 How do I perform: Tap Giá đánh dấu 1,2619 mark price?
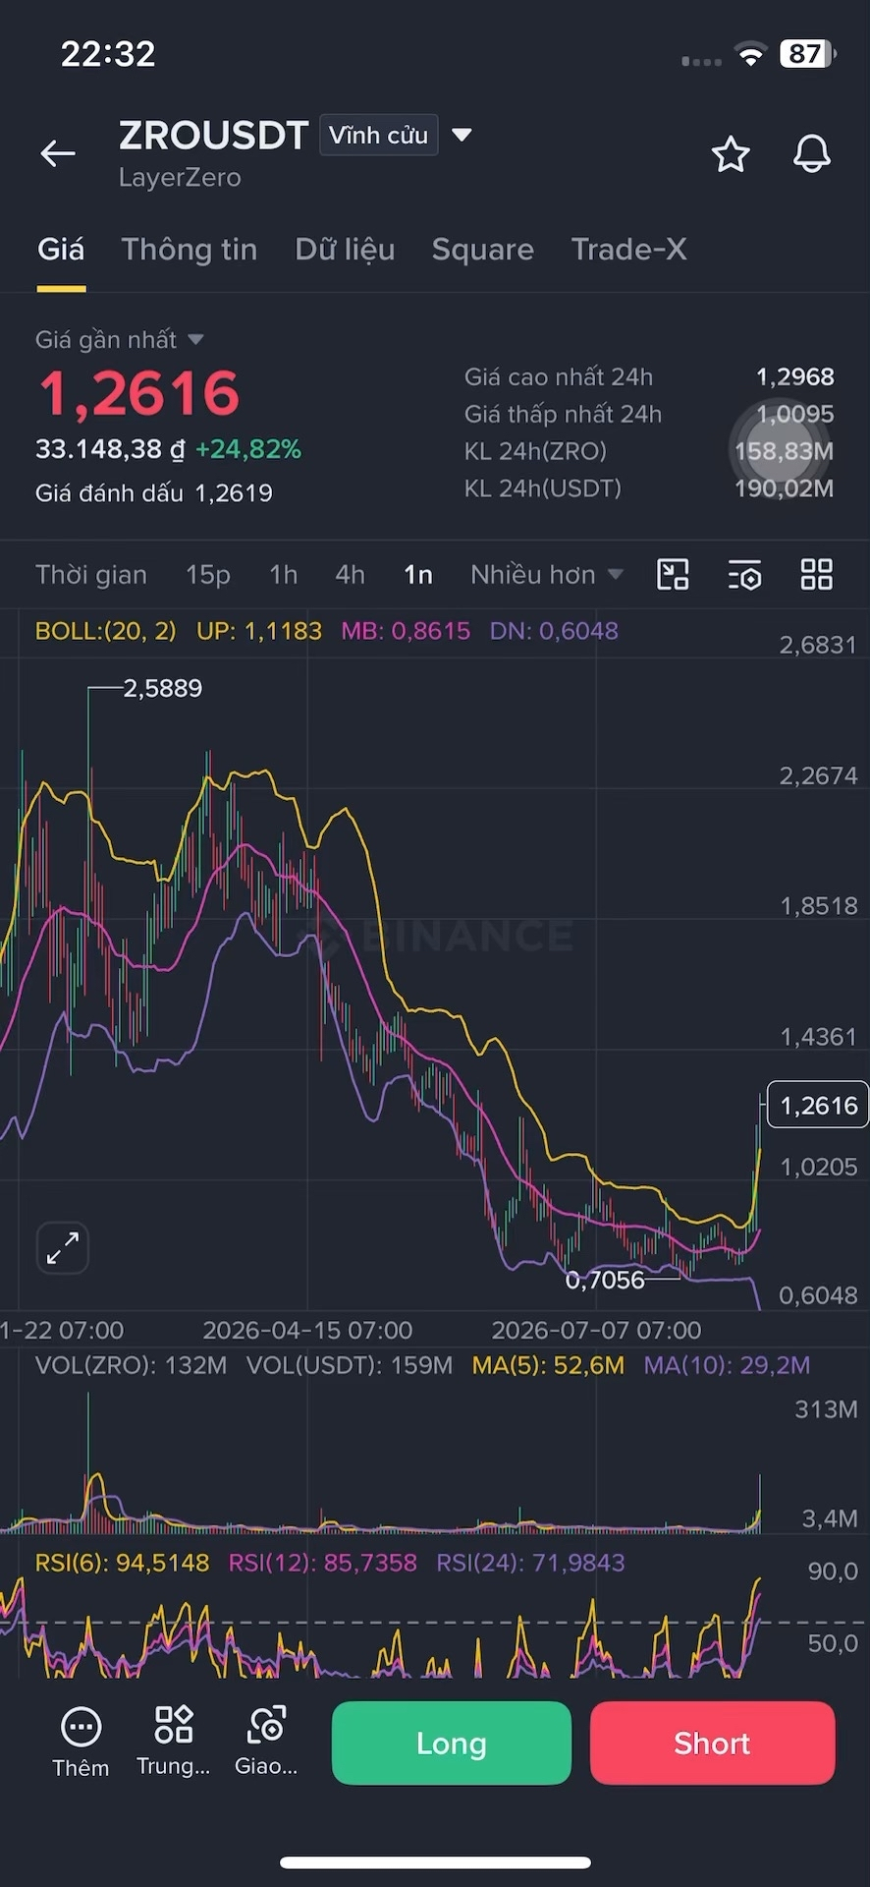(x=154, y=493)
